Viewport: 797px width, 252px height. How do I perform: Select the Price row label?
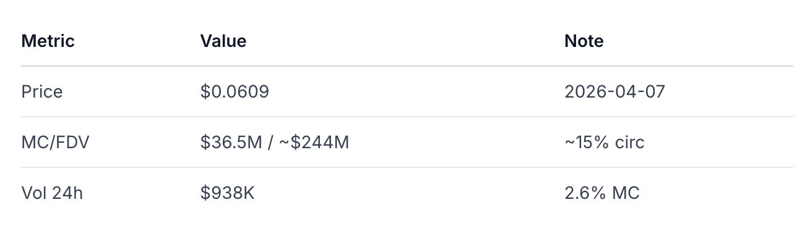point(42,92)
